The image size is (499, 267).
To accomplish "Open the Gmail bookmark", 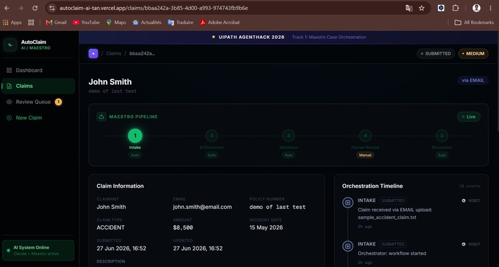I will pos(56,23).
